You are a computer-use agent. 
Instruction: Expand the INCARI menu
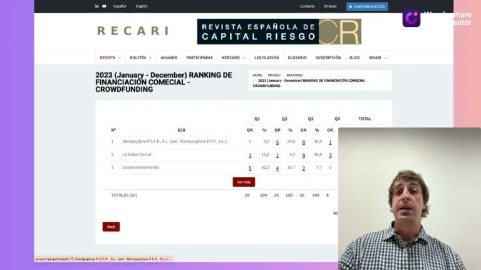[x=378, y=57]
